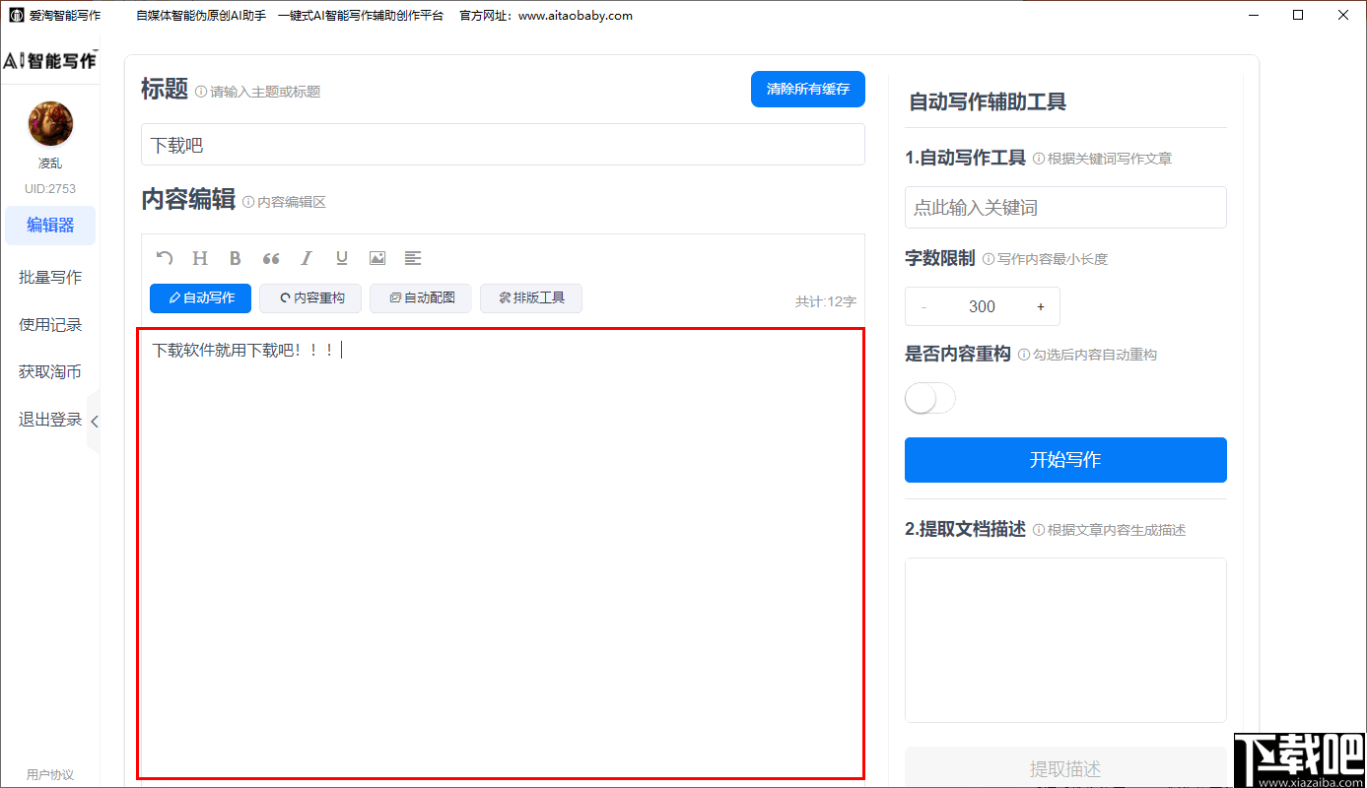Increase word limit with the plus button

click(1041, 306)
